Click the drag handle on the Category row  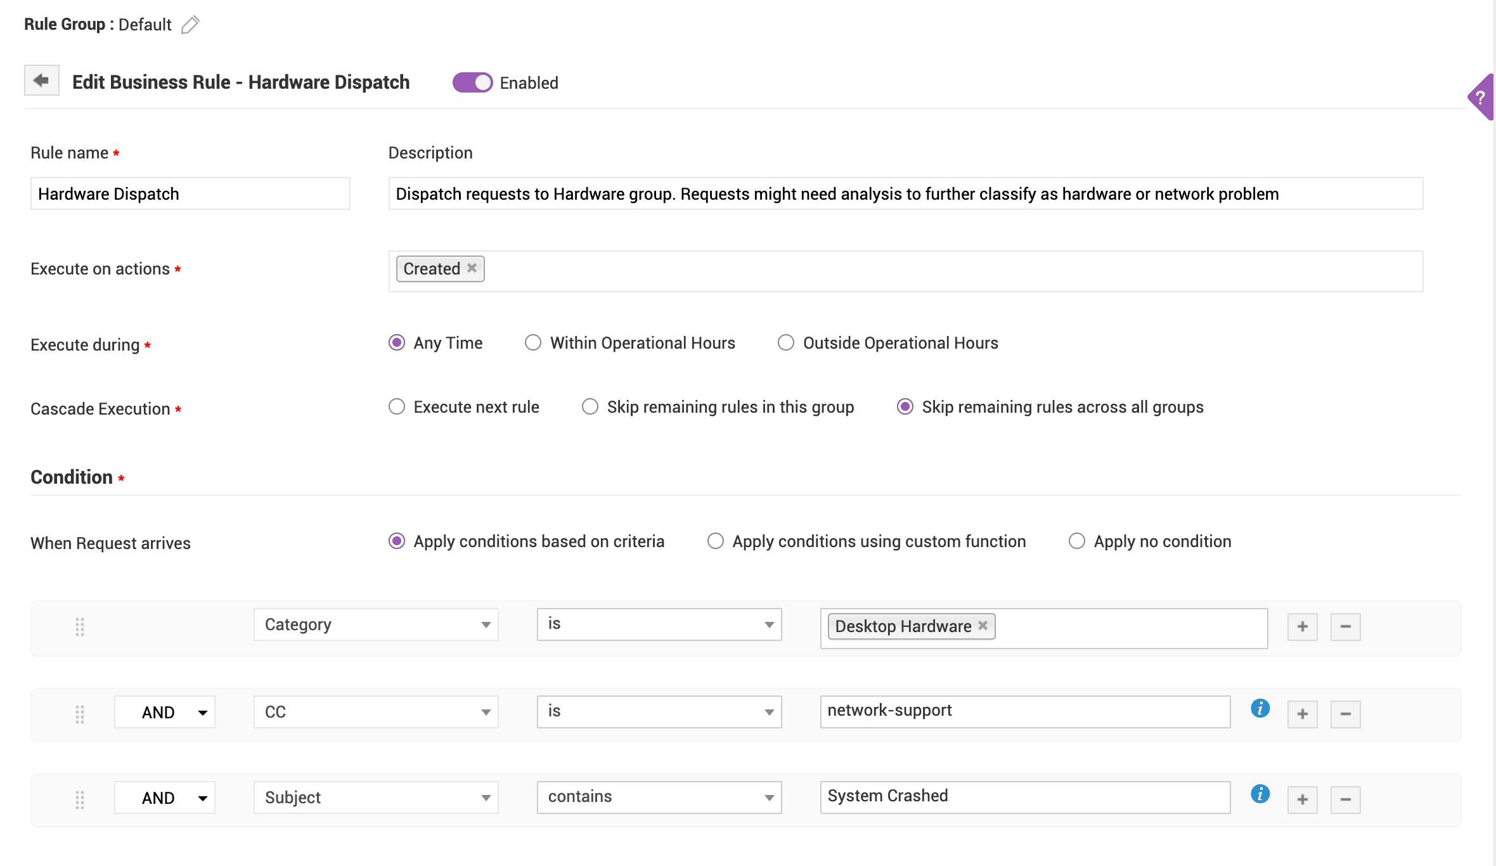(80, 628)
